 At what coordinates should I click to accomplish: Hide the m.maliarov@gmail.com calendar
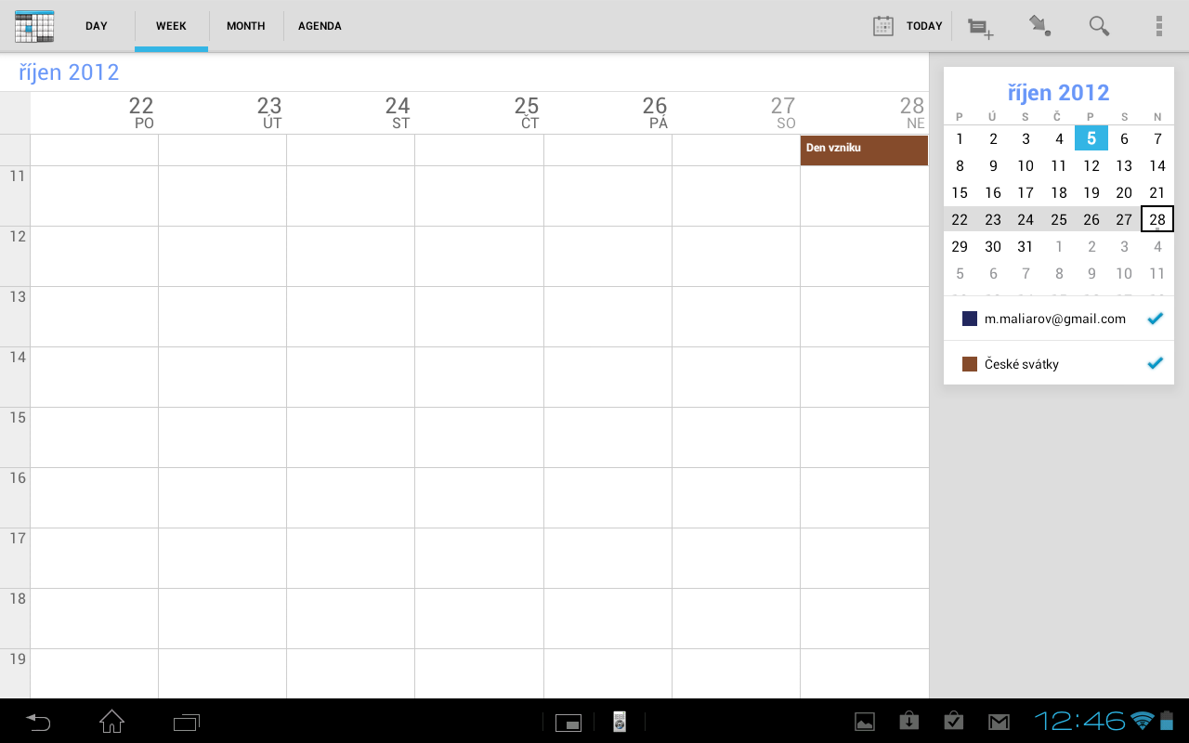pyautogui.click(x=1155, y=318)
